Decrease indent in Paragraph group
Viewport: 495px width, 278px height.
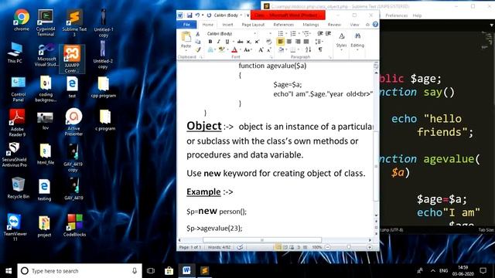click(320, 33)
